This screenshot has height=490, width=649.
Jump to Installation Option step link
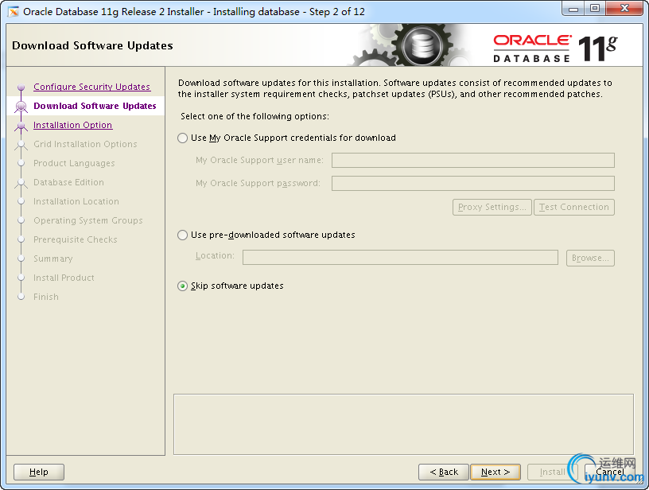(x=73, y=125)
